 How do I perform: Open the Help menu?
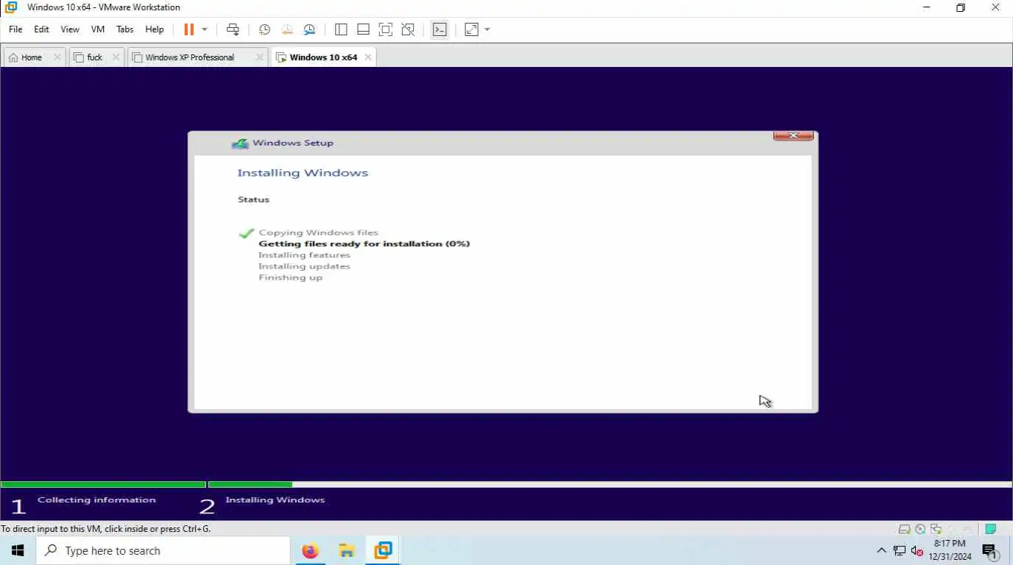[155, 29]
